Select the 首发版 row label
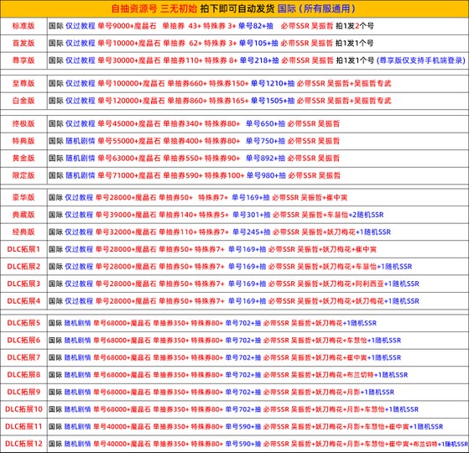This screenshot has height=453, width=469. [x=23, y=43]
